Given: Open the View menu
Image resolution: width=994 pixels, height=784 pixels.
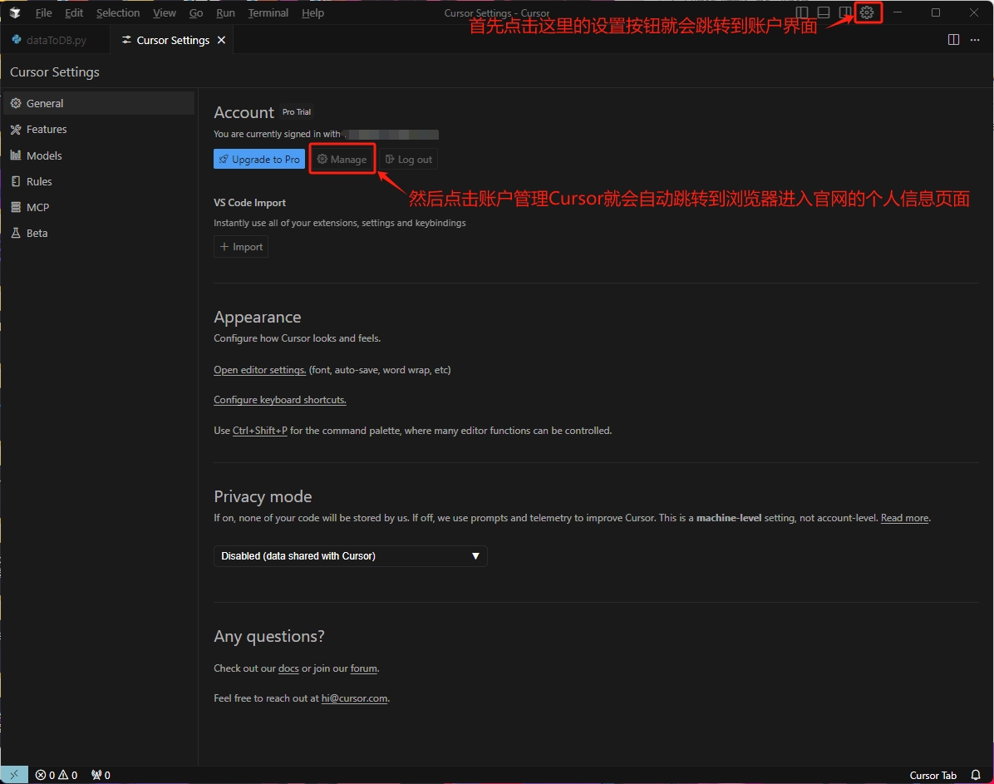Looking at the screenshot, I should (165, 12).
